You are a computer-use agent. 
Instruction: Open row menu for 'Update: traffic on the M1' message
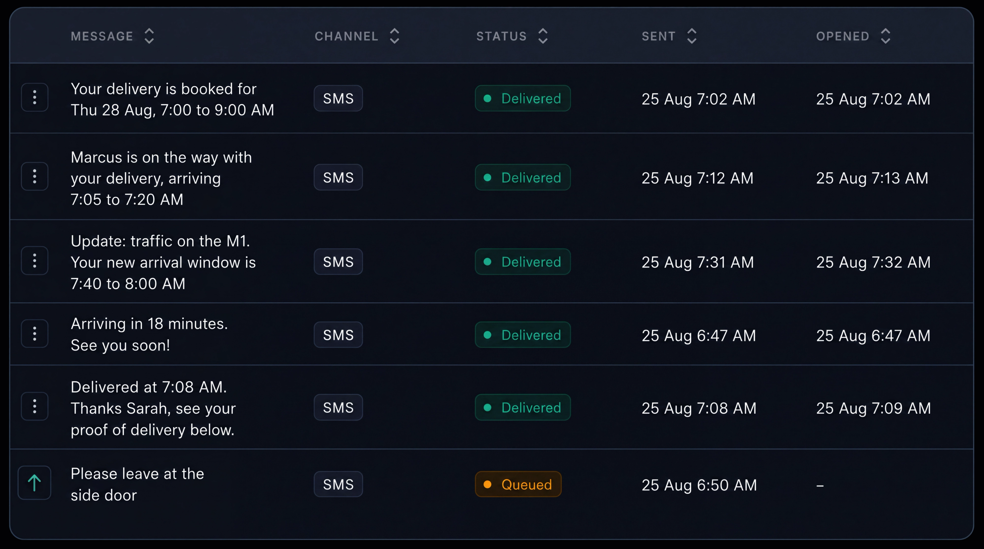tap(35, 261)
